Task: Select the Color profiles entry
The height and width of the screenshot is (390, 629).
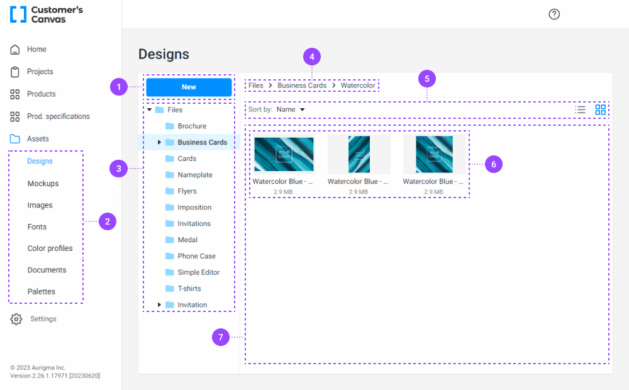Action: (50, 248)
